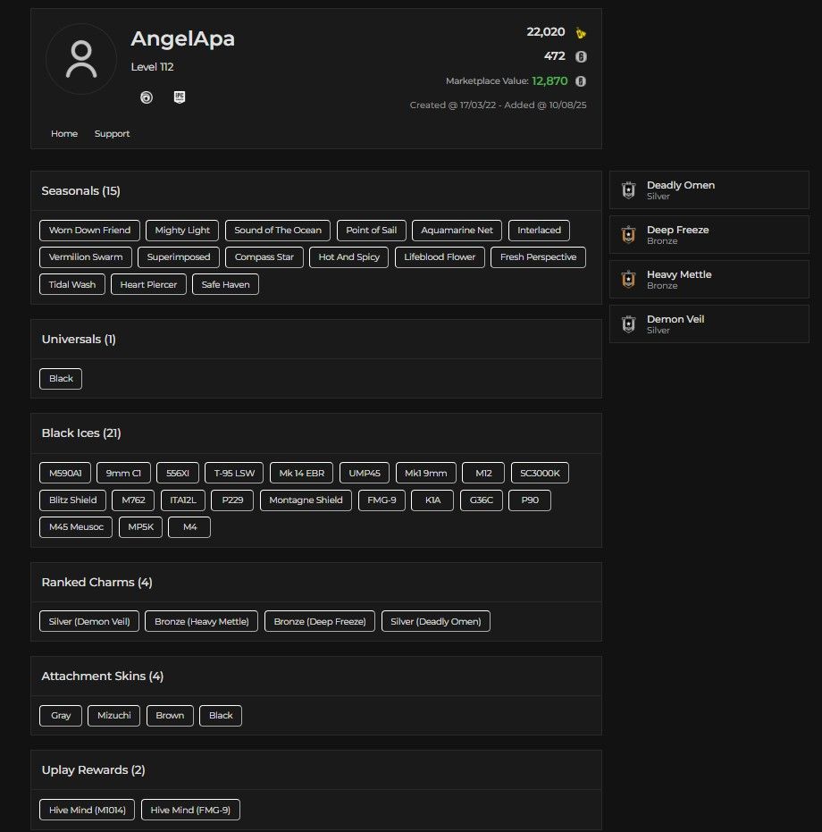Screen dimensions: 822x832
Task: Click the K1A tag
Action: (432, 500)
